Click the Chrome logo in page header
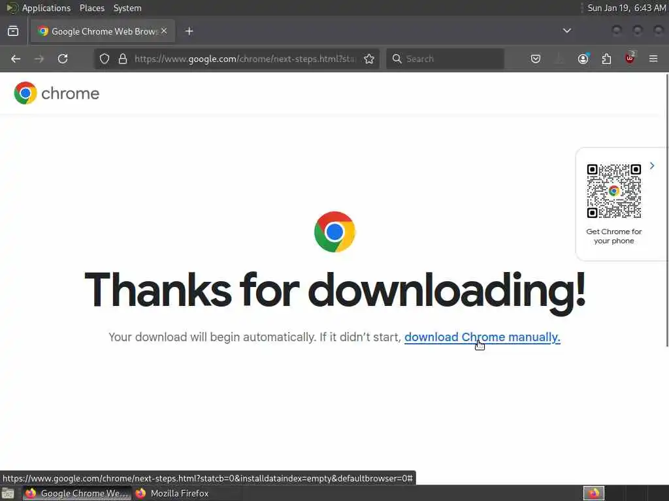The image size is (669, 501). pos(25,93)
